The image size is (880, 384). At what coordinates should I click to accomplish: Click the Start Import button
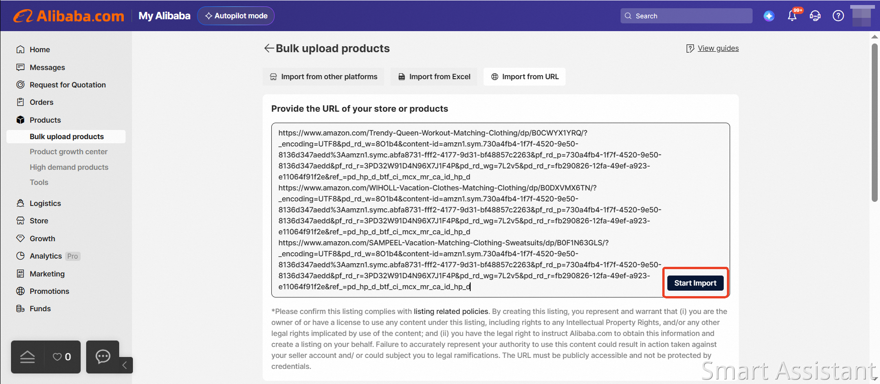click(695, 283)
